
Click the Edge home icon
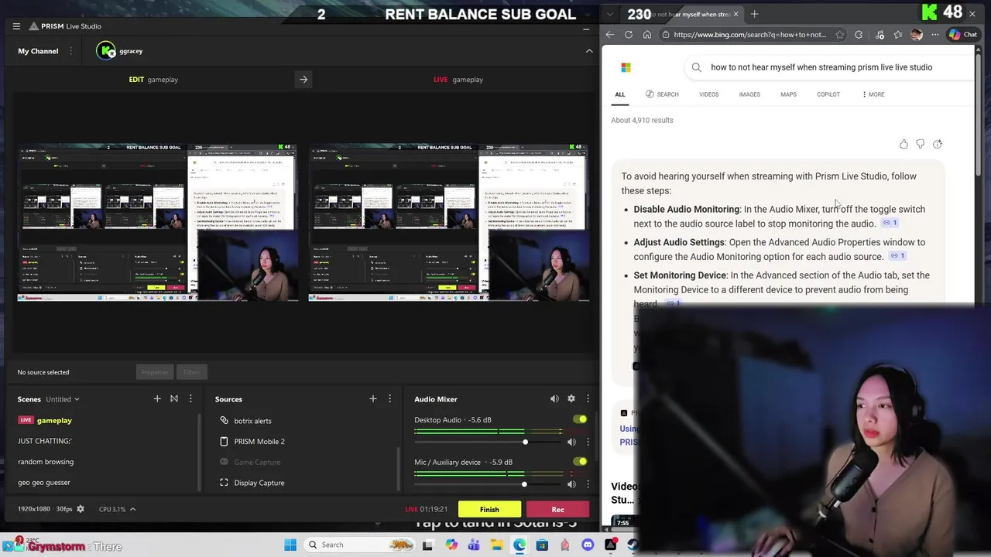coord(647,35)
